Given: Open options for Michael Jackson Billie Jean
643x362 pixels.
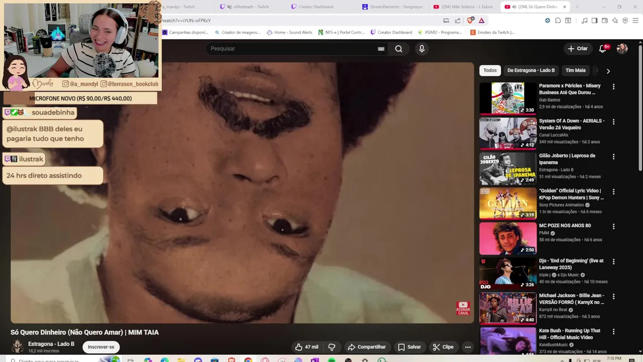Looking at the screenshot, I should click(613, 296).
